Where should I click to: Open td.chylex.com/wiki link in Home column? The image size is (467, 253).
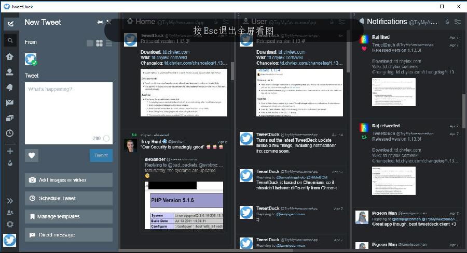pyautogui.click(x=169, y=57)
